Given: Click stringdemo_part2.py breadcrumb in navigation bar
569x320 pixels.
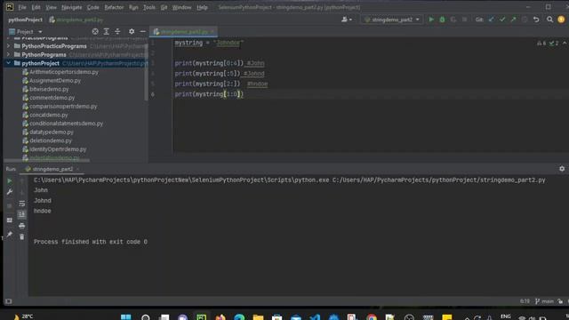Looking at the screenshot, I should pyautogui.click(x=76, y=20).
